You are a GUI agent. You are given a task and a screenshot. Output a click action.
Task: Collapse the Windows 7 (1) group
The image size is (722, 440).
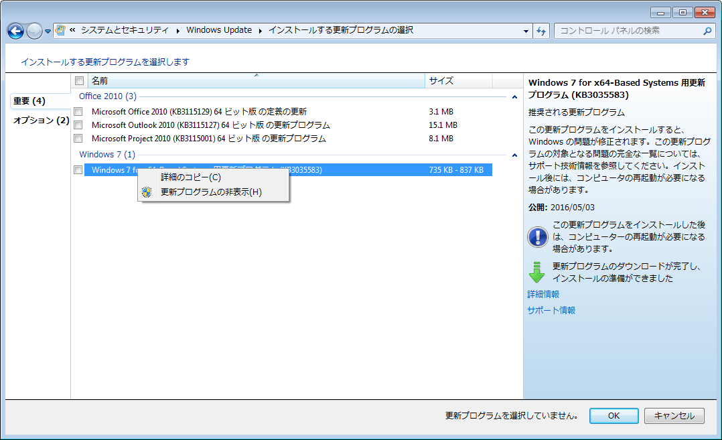pyautogui.click(x=514, y=155)
